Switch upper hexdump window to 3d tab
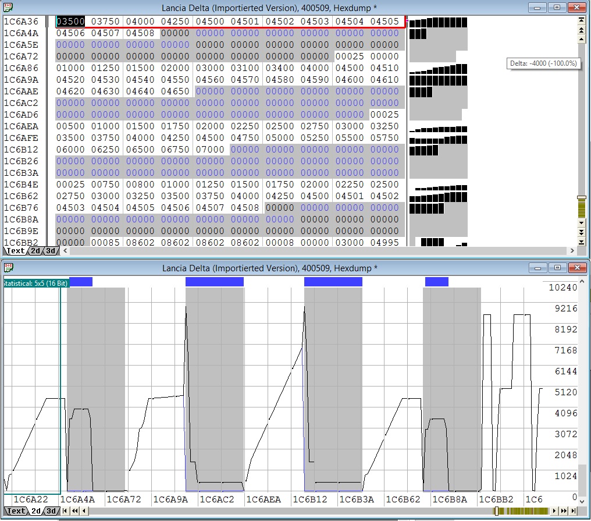591x521 pixels. [x=51, y=251]
